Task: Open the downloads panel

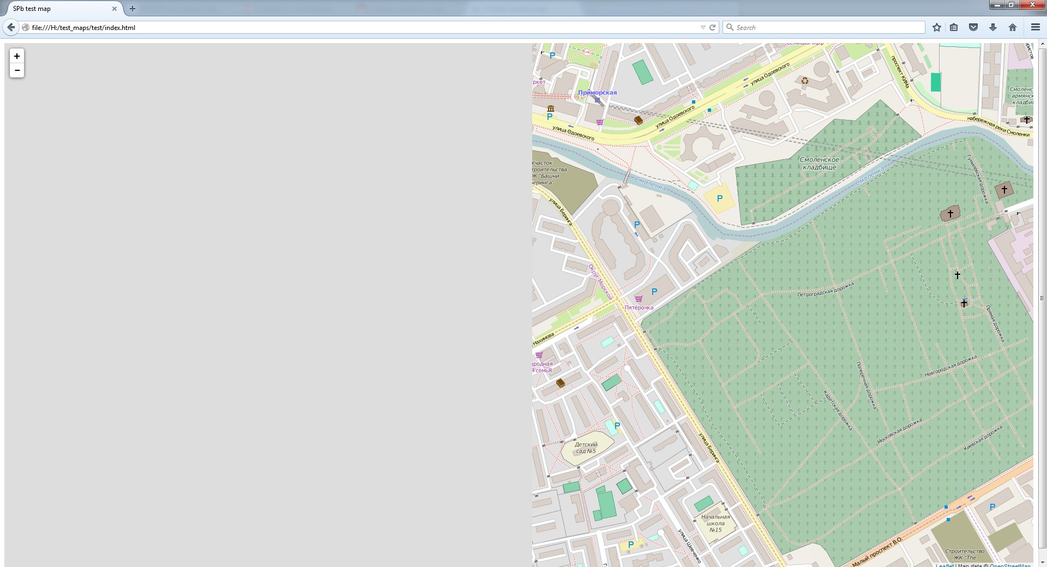Action: 993,27
